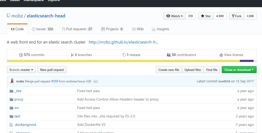Click the New pull request button

[x=52, y=70]
